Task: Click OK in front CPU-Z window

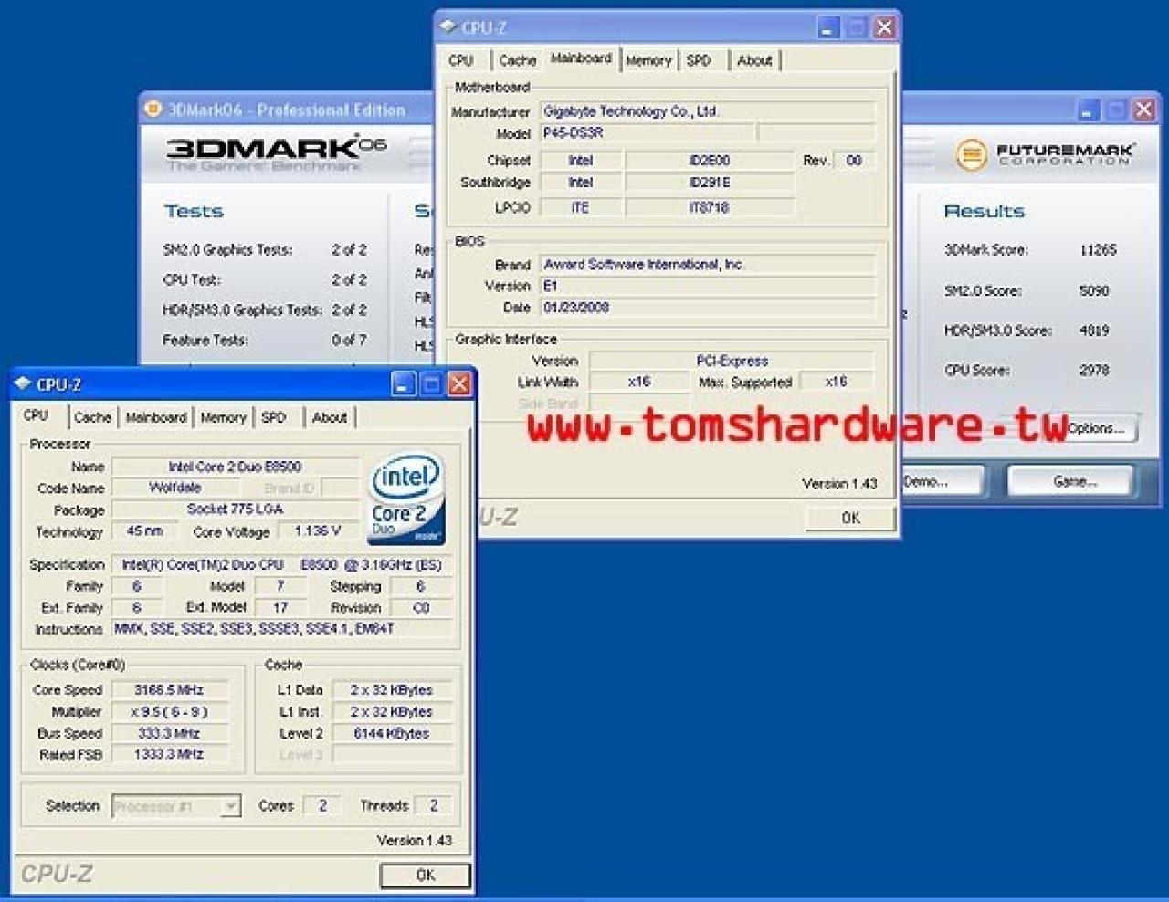Action: click(x=426, y=875)
